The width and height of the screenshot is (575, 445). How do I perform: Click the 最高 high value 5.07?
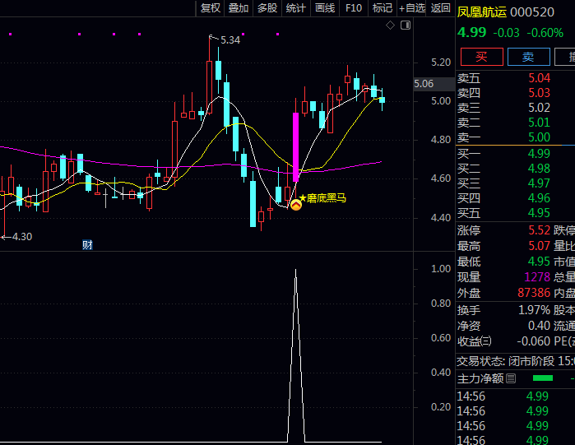539,246
